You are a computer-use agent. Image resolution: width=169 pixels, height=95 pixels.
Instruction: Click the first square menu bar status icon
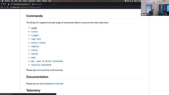(x=126, y=1)
